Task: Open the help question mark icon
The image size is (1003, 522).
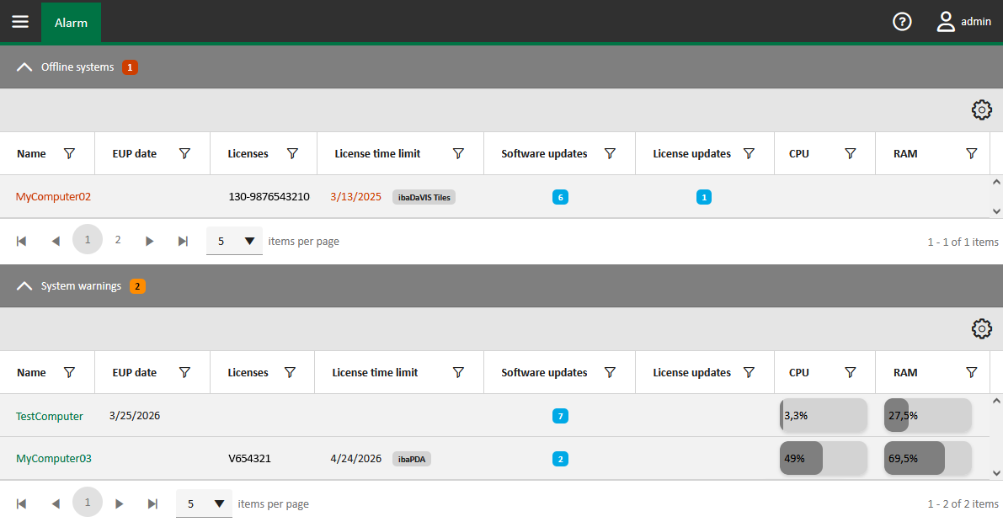Action: 902,22
